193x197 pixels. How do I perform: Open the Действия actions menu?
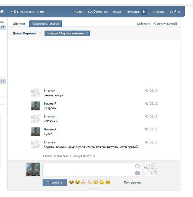[x=143, y=24]
